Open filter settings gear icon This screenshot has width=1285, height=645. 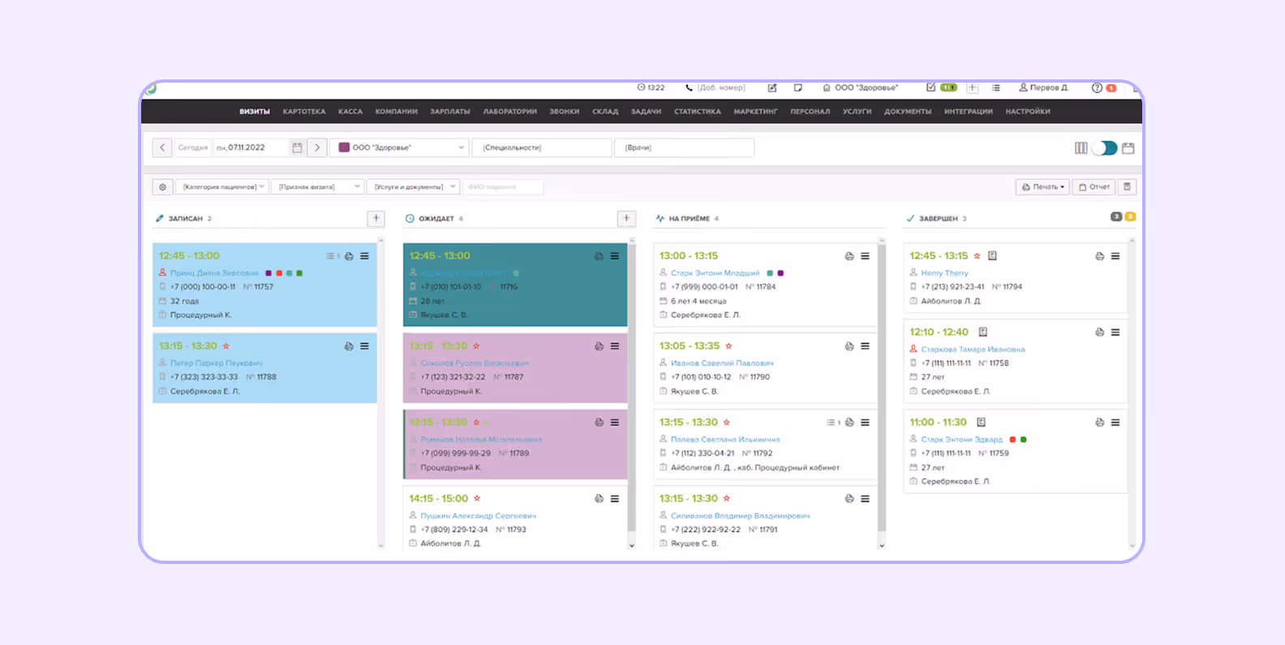click(x=162, y=187)
